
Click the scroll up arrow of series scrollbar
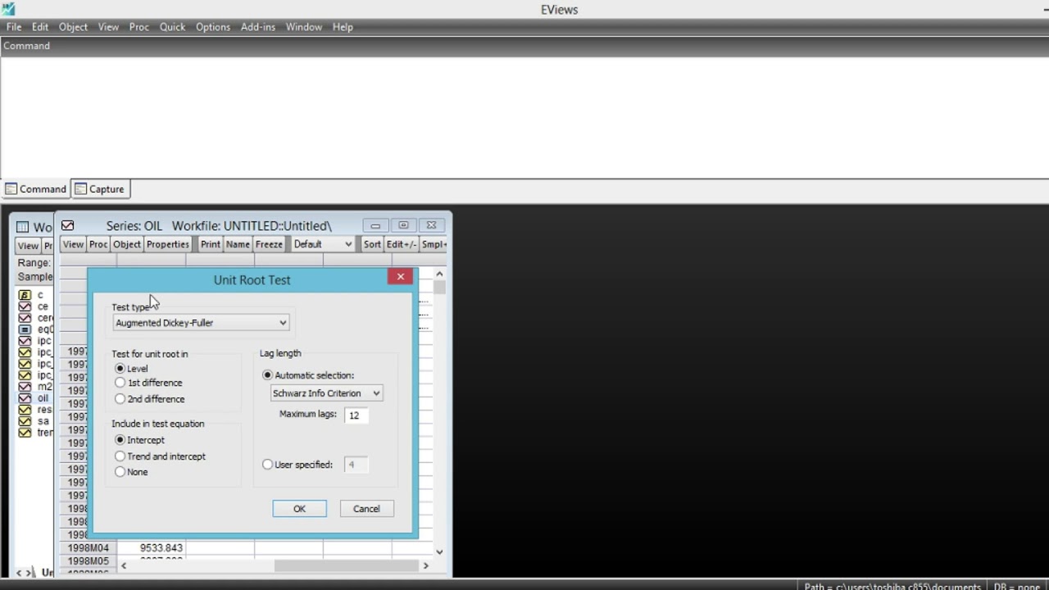[x=440, y=274]
